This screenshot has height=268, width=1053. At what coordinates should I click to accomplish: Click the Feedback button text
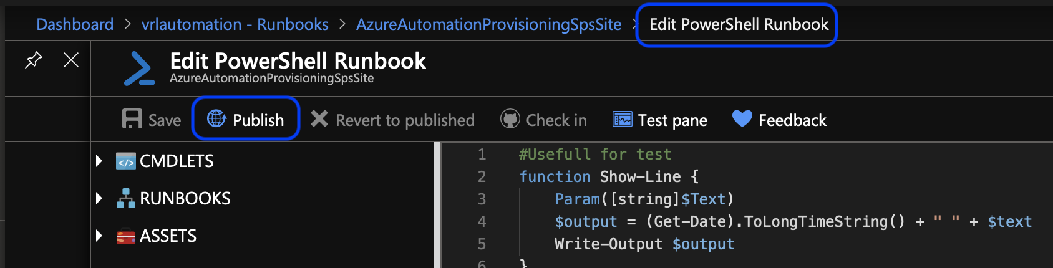pyautogui.click(x=792, y=120)
